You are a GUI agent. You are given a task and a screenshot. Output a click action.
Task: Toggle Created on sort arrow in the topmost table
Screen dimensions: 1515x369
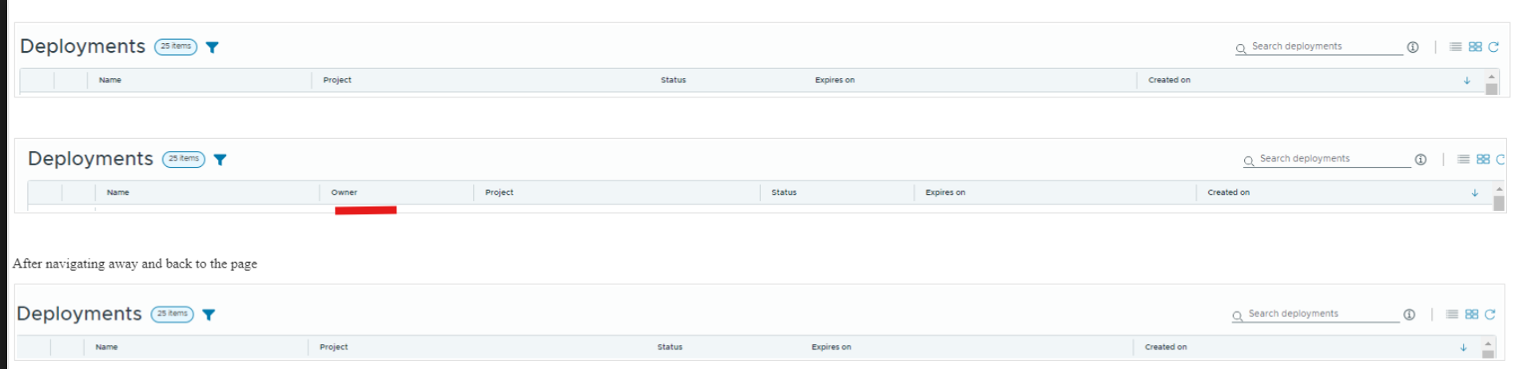pyautogui.click(x=1467, y=81)
